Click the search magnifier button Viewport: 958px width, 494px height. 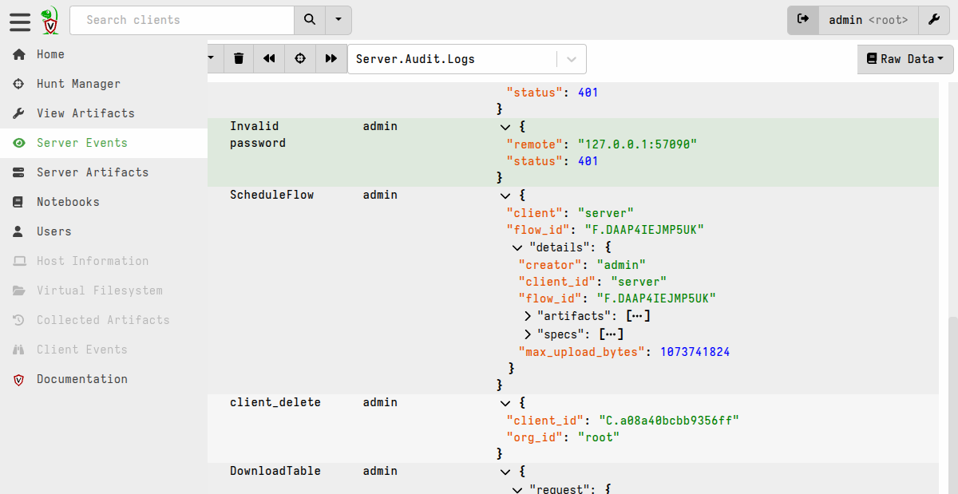pos(310,20)
